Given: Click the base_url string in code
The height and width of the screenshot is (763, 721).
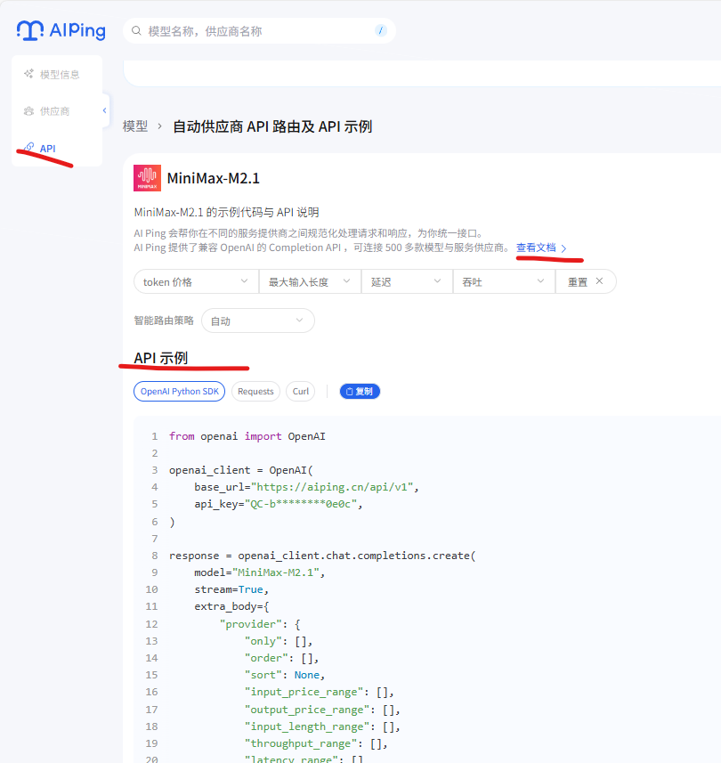Looking at the screenshot, I should click(332, 487).
